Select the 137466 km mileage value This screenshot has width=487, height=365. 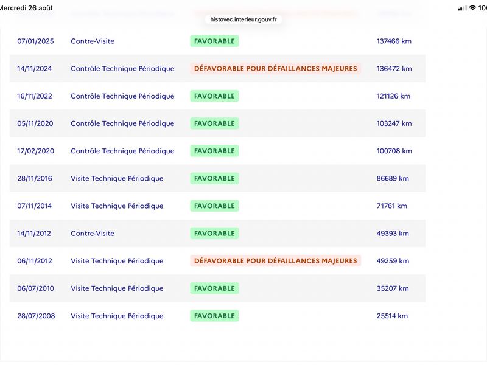point(394,41)
